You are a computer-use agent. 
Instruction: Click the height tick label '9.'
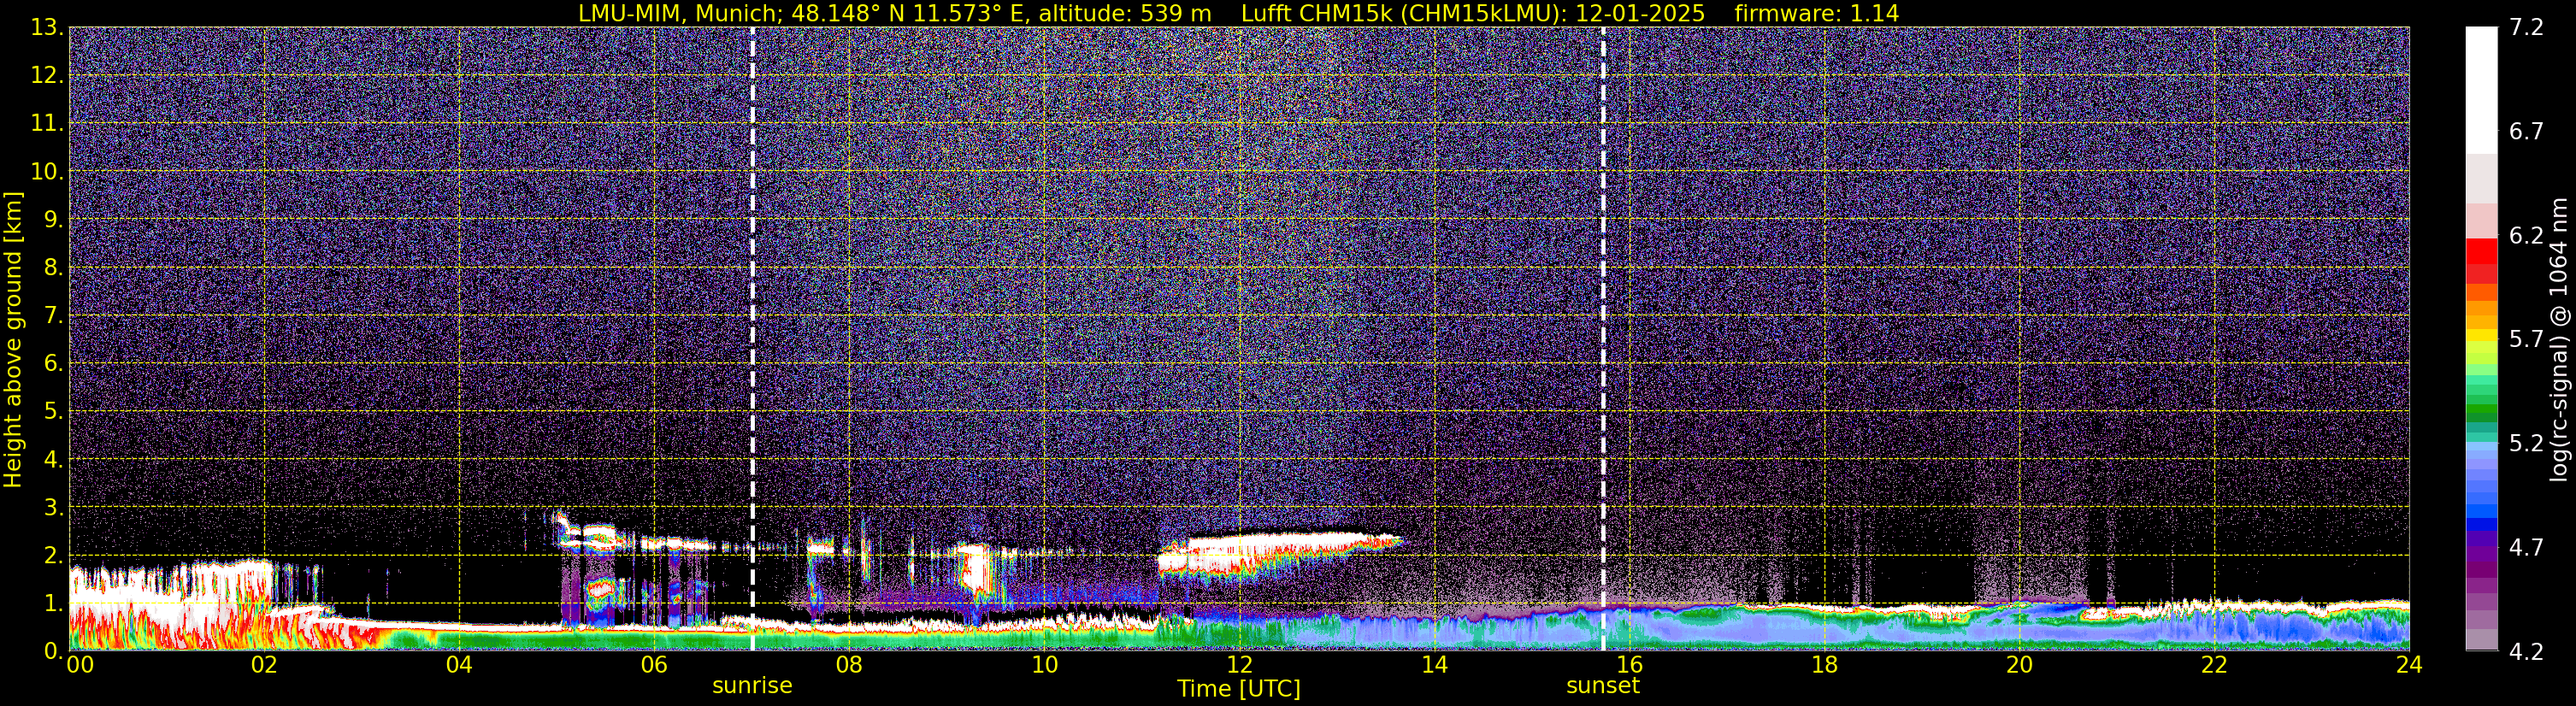click(53, 219)
